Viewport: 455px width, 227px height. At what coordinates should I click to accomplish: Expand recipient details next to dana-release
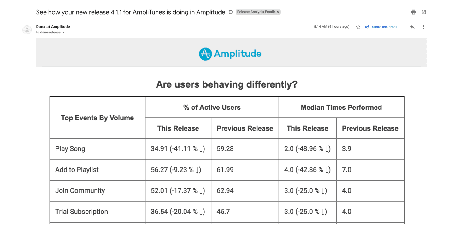pyautogui.click(x=63, y=32)
